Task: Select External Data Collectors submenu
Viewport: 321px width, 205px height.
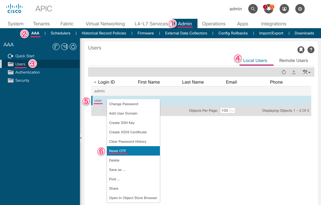Action: click(x=186, y=33)
